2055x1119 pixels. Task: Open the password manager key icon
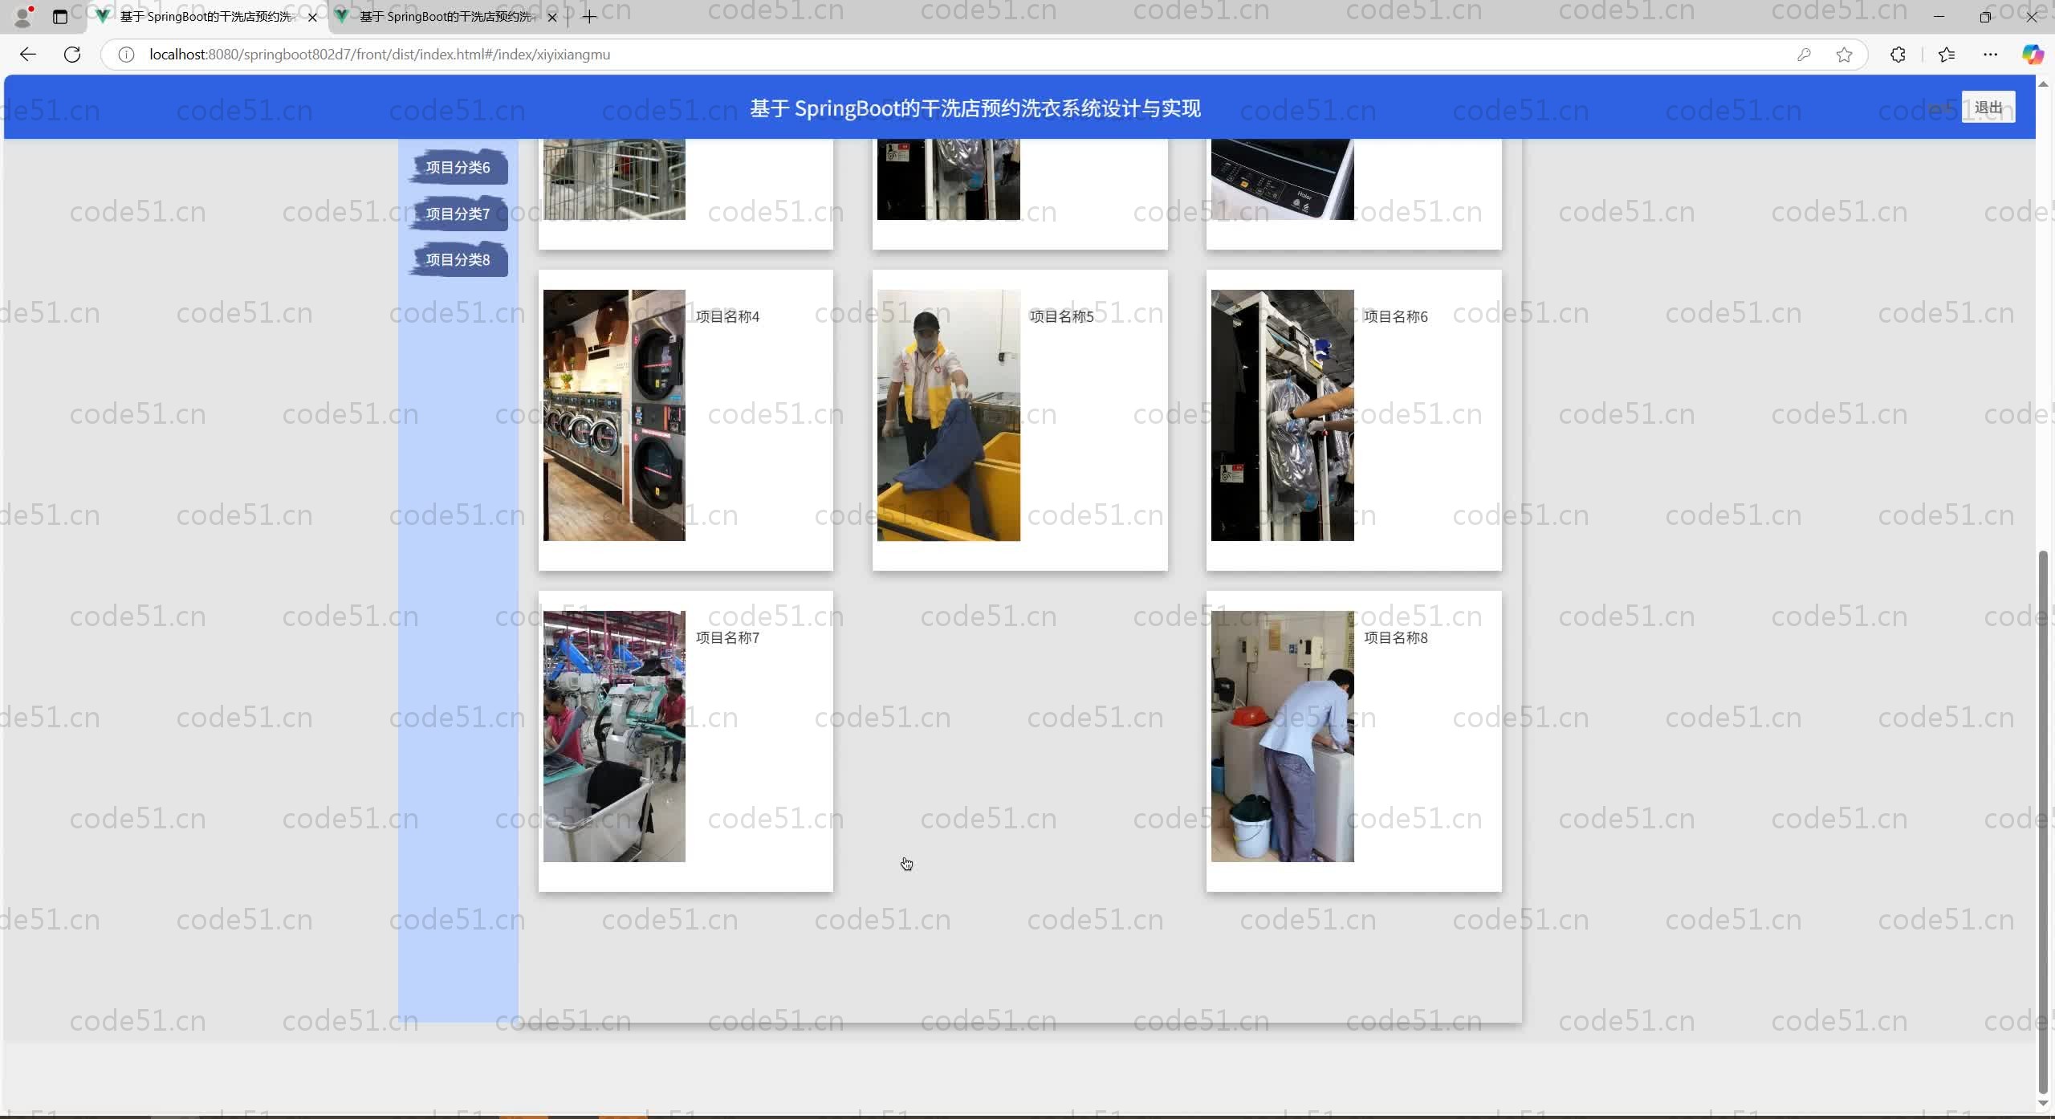1804,55
